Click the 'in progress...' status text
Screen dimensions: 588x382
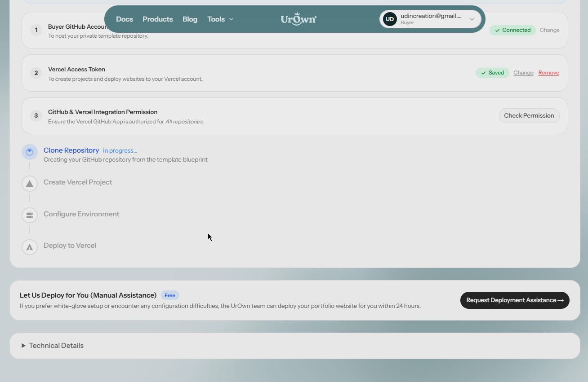(120, 151)
